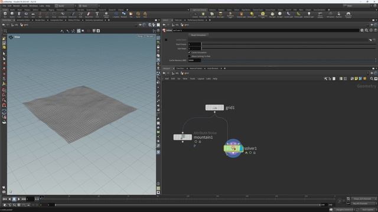Click the Play forward button in playbar
378x212 pixels.
[x=18, y=199]
